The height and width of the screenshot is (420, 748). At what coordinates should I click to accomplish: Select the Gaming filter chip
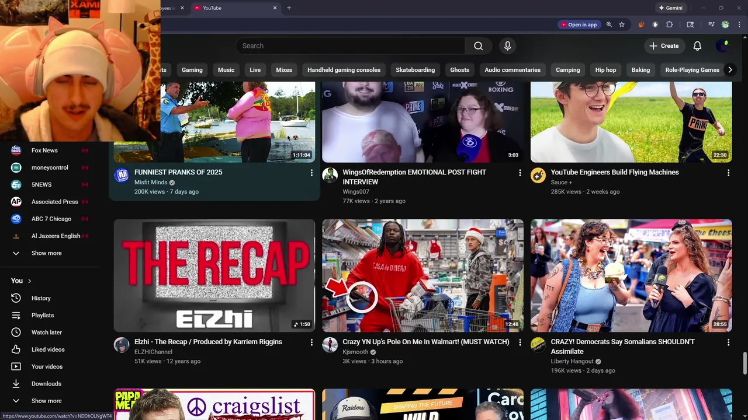click(192, 70)
